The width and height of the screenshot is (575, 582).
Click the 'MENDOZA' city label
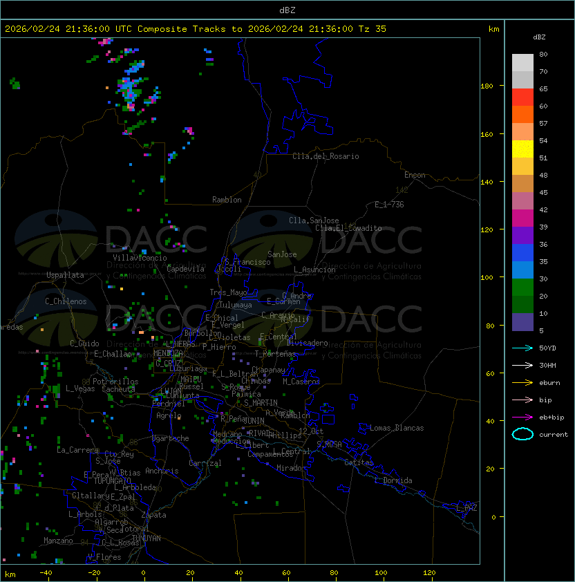point(168,353)
